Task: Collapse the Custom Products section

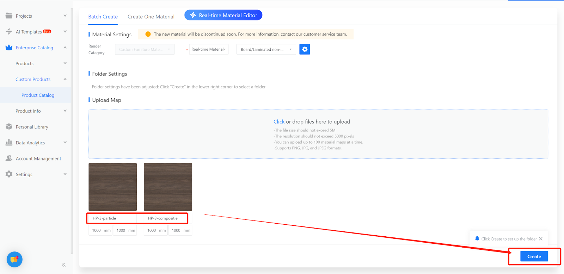Action: point(65,79)
